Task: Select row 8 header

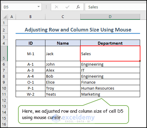Action: (4, 76)
